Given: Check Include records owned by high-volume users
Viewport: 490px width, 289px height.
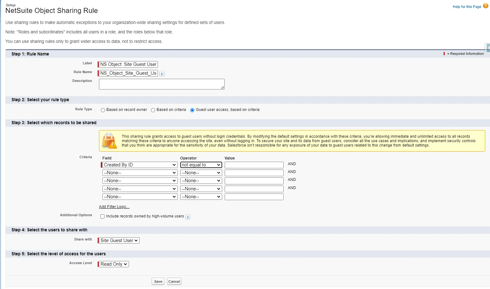Looking at the screenshot, I should (x=102, y=217).
